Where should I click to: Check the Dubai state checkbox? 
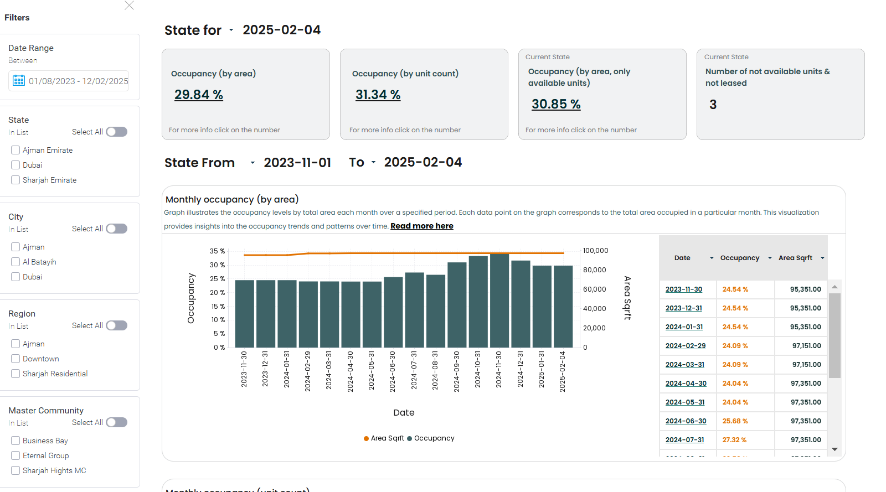click(x=16, y=165)
